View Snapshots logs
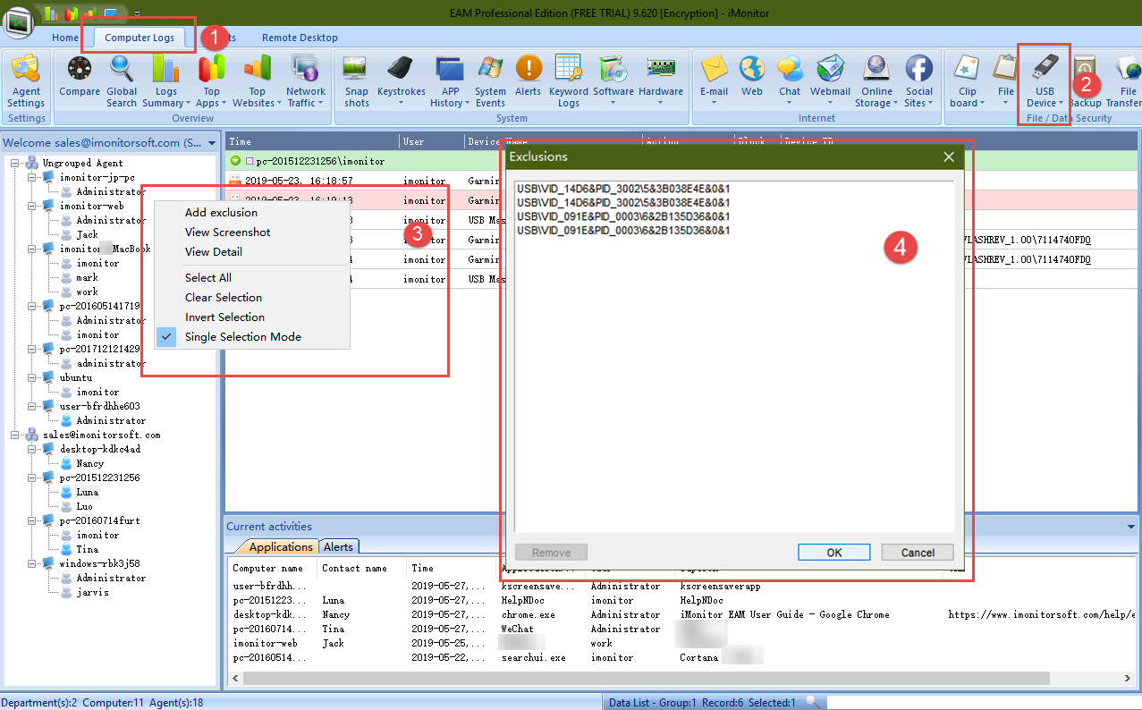Image resolution: width=1142 pixels, height=710 pixels. click(356, 80)
